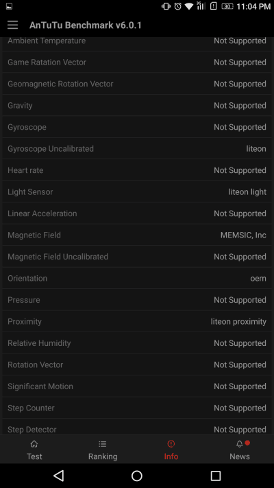Tap the Android back triangle

58,476
